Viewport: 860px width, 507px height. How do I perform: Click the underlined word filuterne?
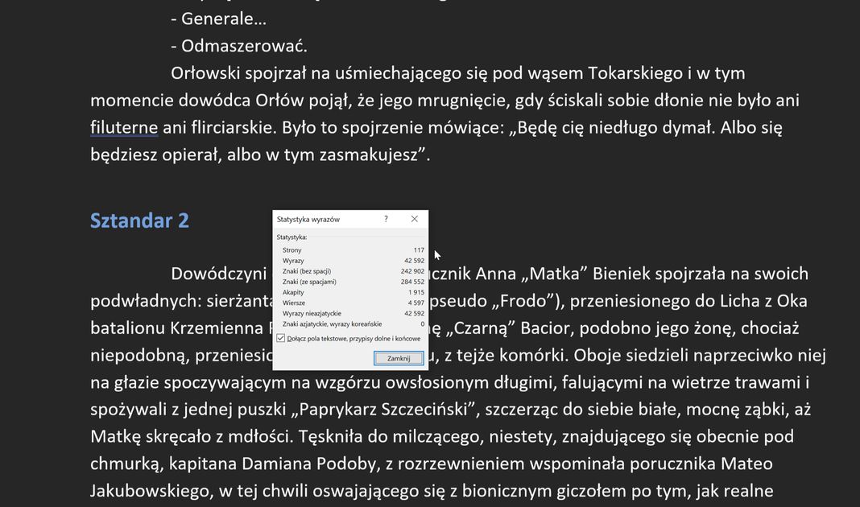124,128
